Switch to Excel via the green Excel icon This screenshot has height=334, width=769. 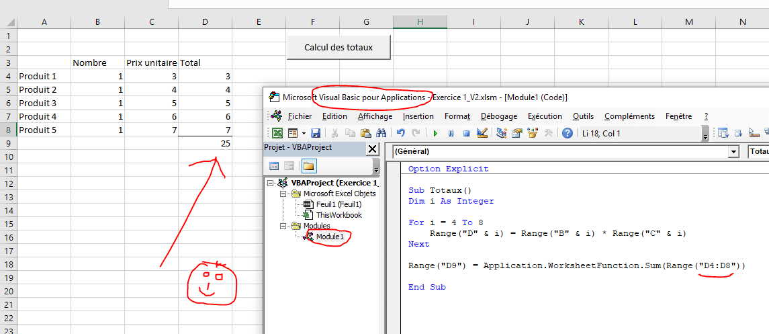(277, 133)
